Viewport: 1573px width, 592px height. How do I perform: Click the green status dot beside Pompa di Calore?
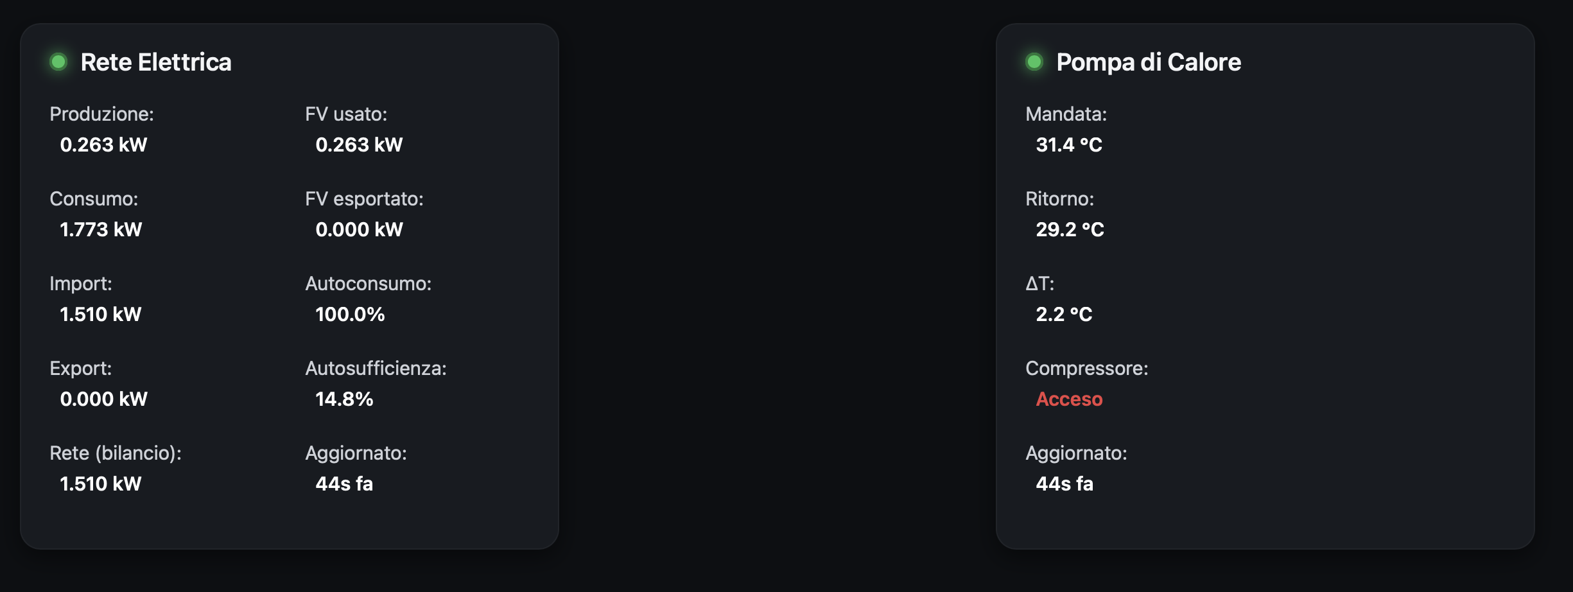pos(1034,62)
